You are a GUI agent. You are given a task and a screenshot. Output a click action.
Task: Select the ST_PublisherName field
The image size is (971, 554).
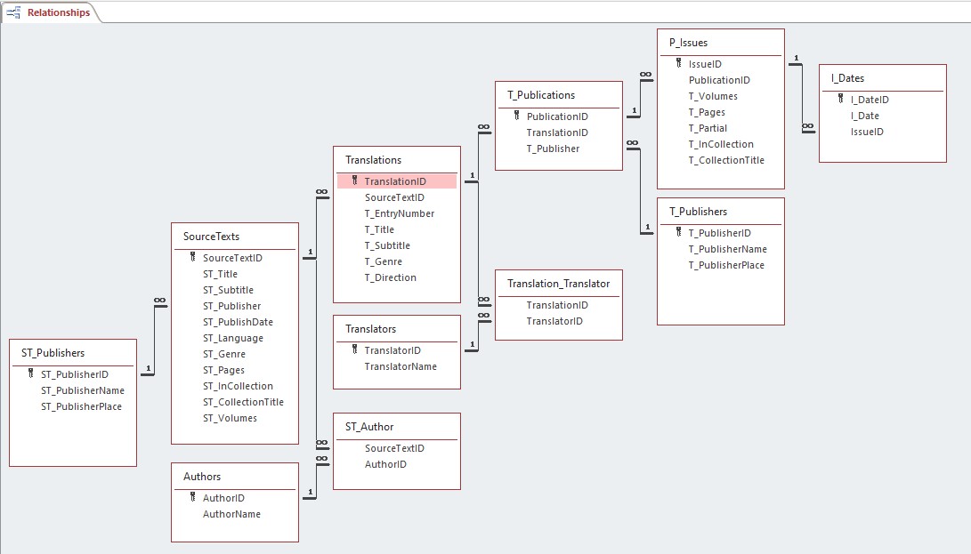coord(83,390)
